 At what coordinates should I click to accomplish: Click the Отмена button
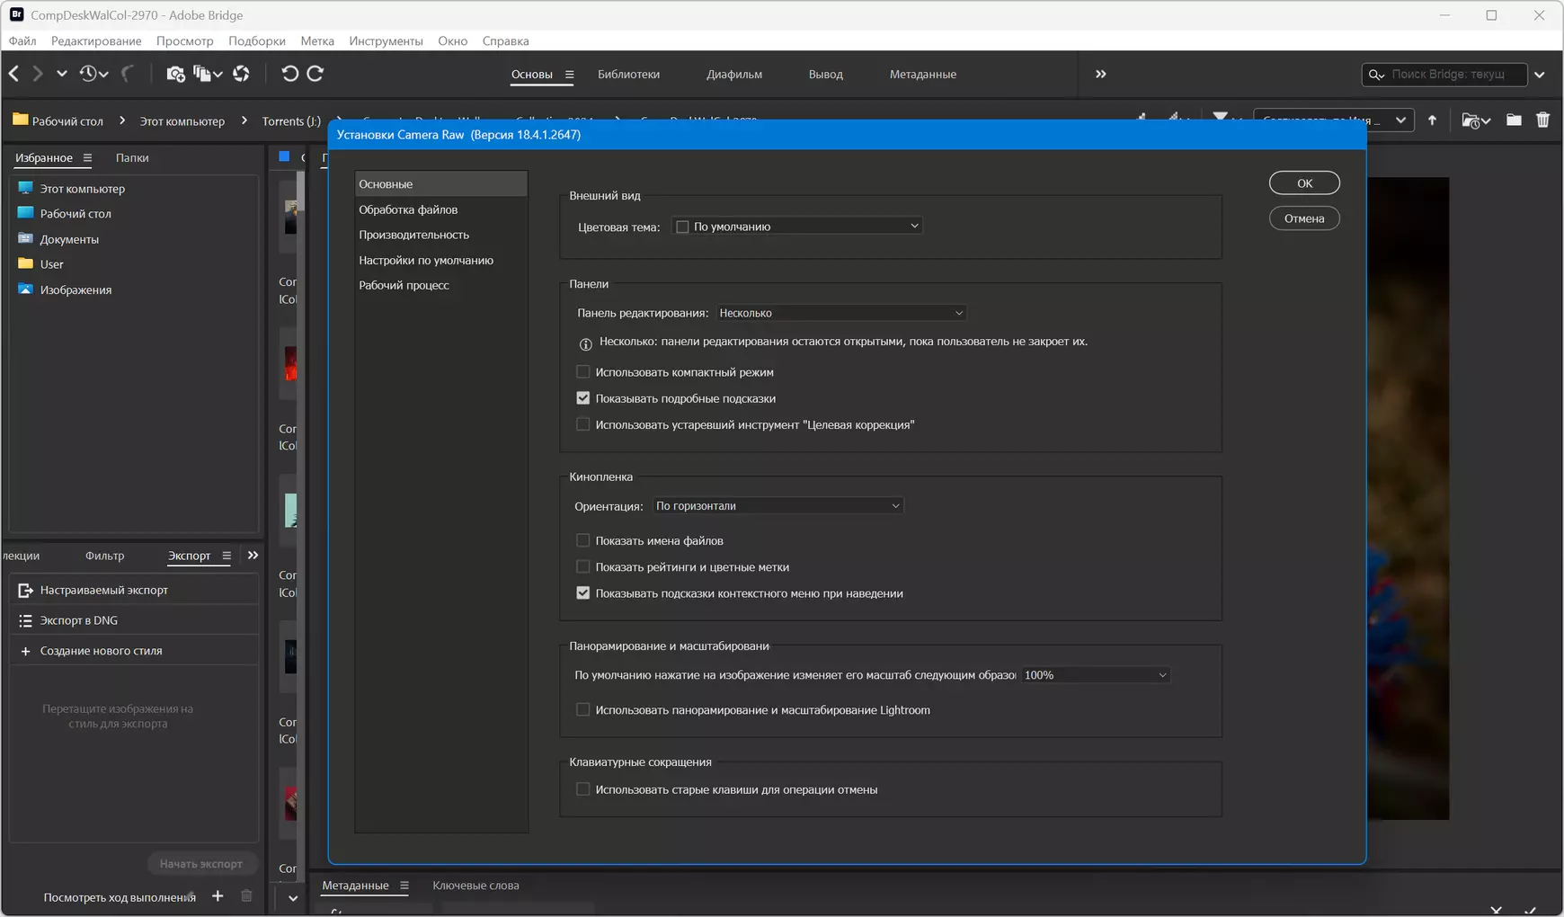1304,218
